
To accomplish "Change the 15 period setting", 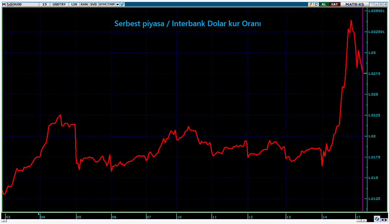I will [x=44, y=5].
